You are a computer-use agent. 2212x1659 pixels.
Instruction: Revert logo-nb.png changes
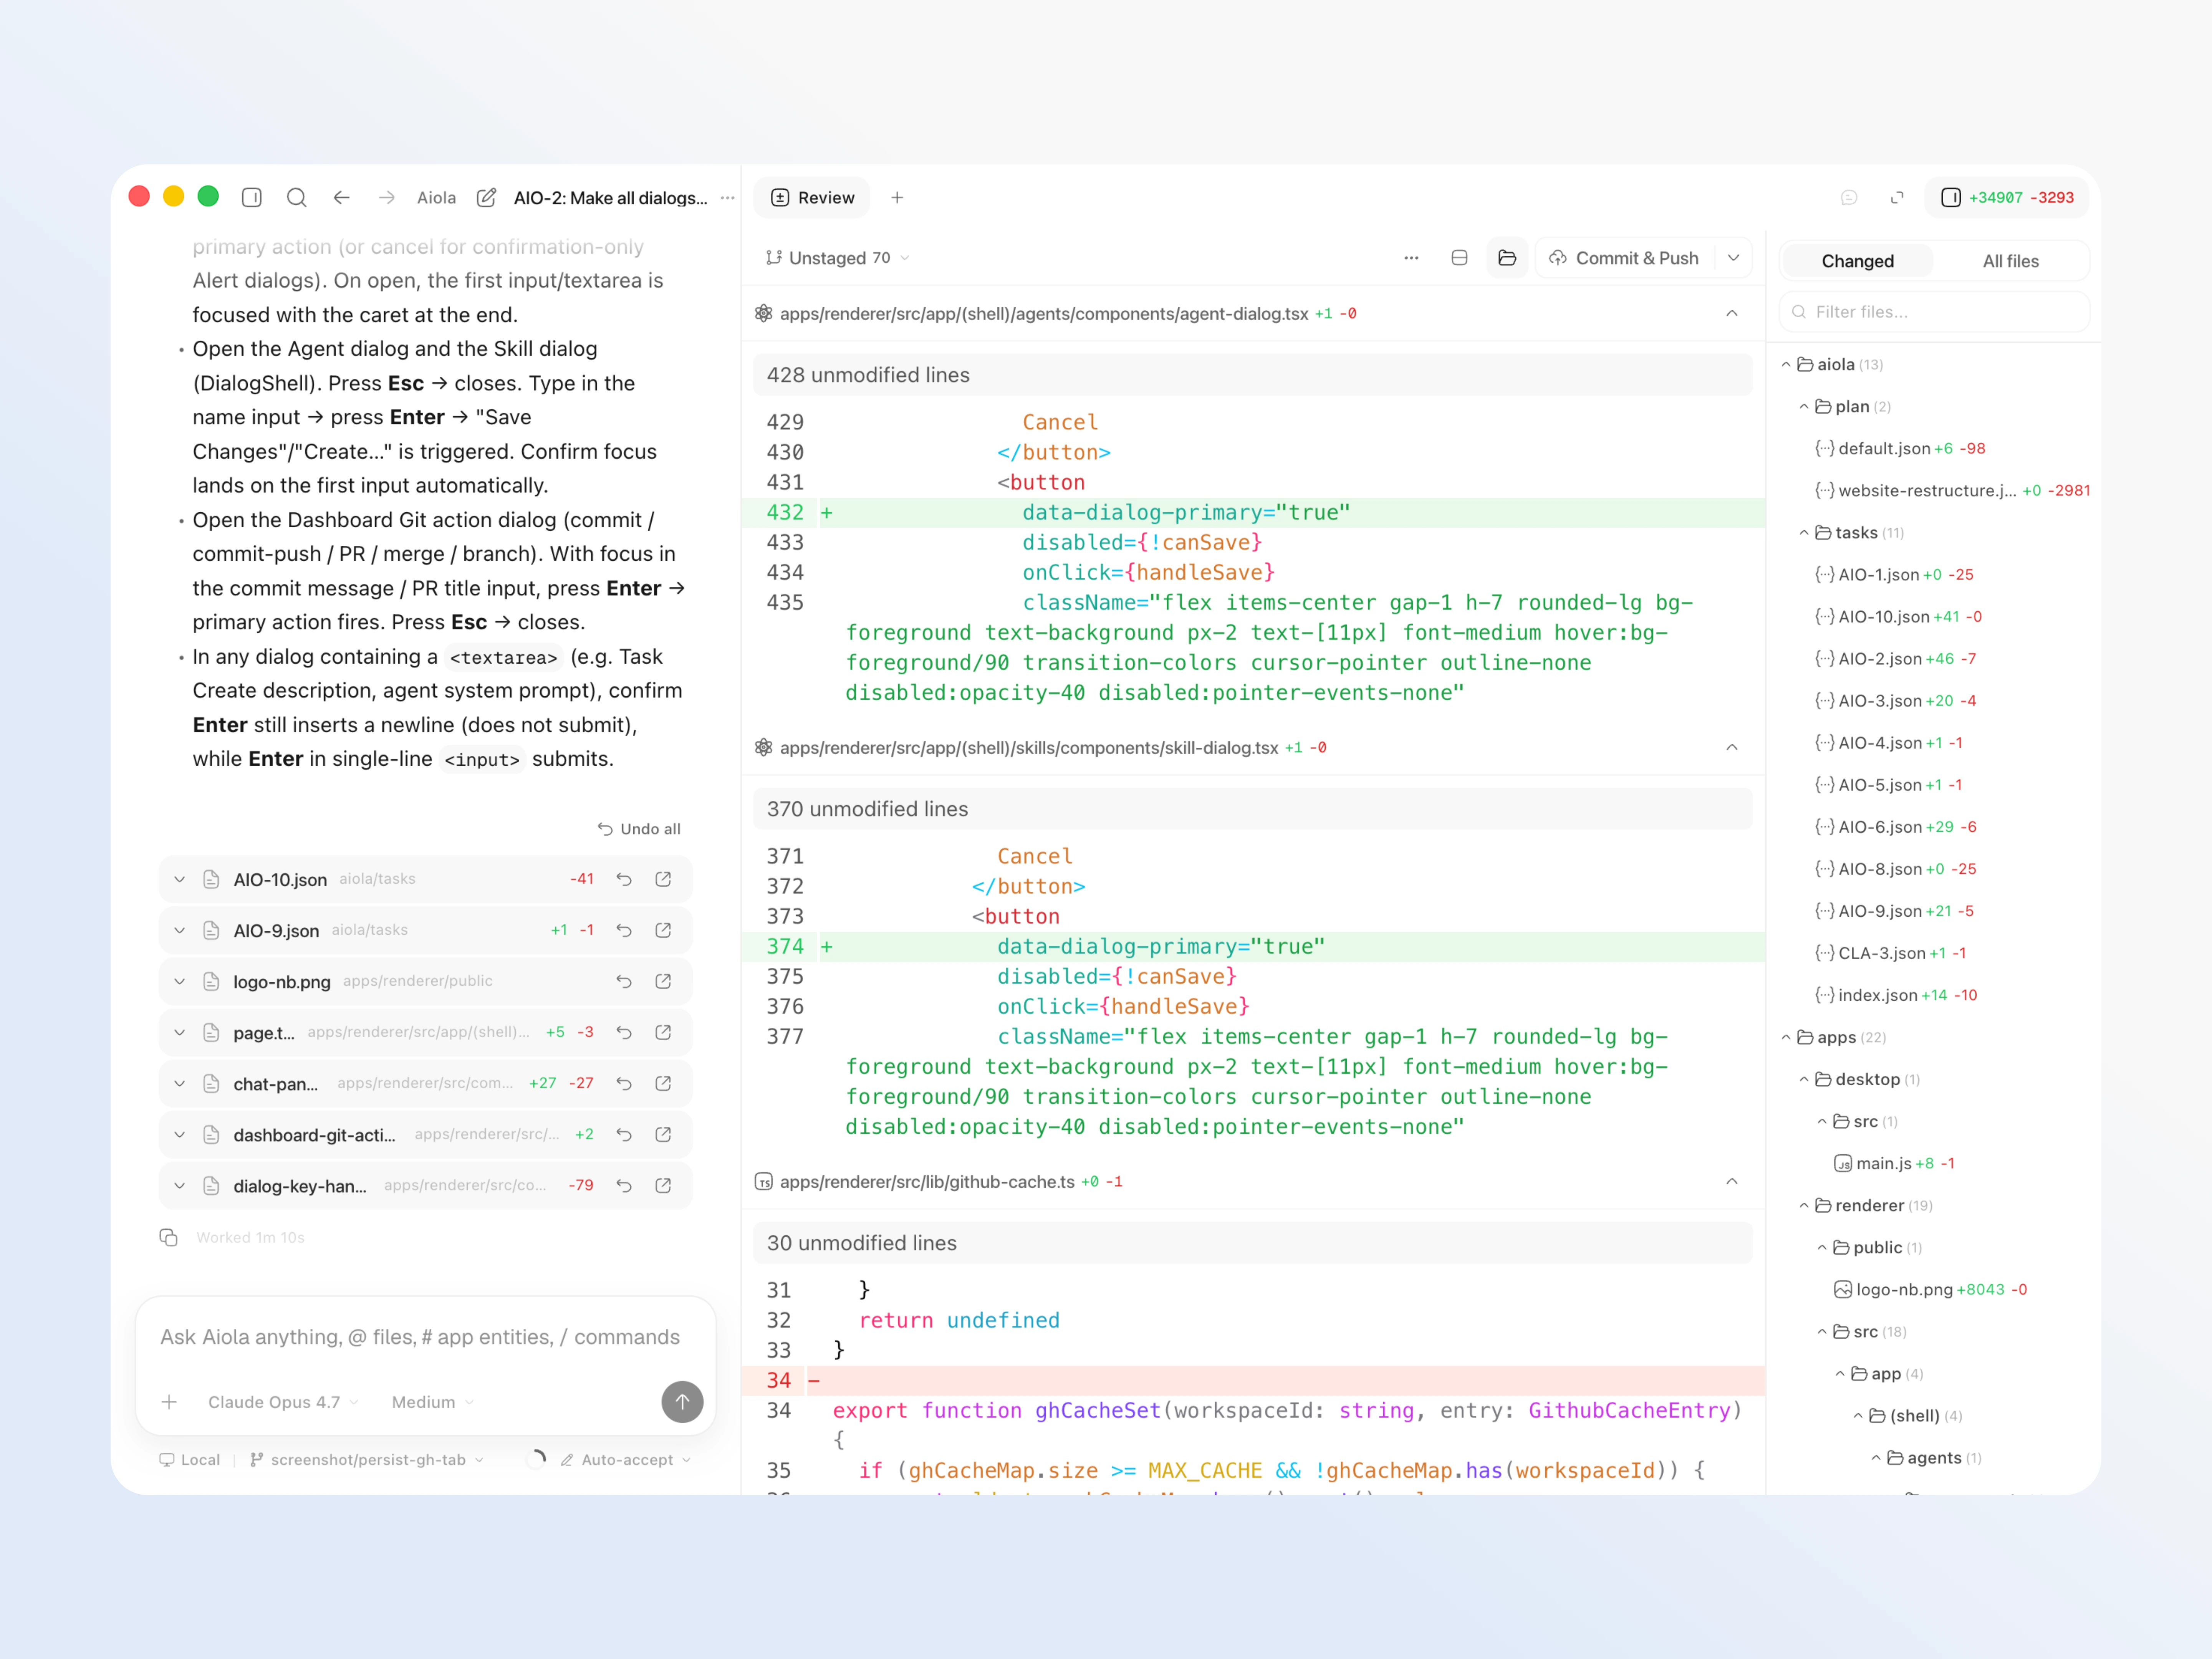[624, 981]
